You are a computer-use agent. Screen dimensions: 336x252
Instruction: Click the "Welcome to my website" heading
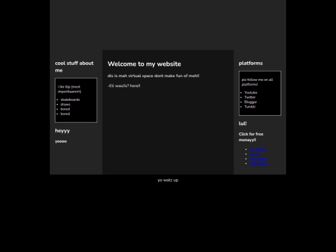pyautogui.click(x=144, y=64)
